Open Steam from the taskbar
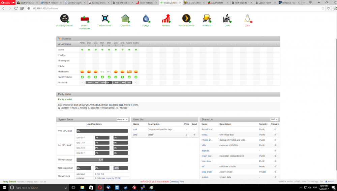The height and width of the screenshot is (191, 337). click(125, 188)
